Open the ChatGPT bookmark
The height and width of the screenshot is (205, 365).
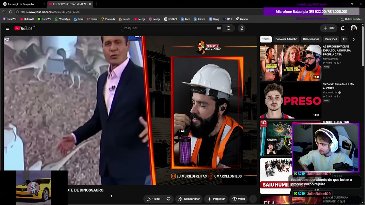tap(171, 19)
